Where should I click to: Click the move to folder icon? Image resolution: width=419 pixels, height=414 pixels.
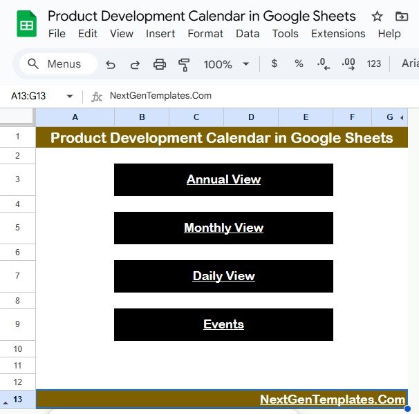tap(402, 17)
